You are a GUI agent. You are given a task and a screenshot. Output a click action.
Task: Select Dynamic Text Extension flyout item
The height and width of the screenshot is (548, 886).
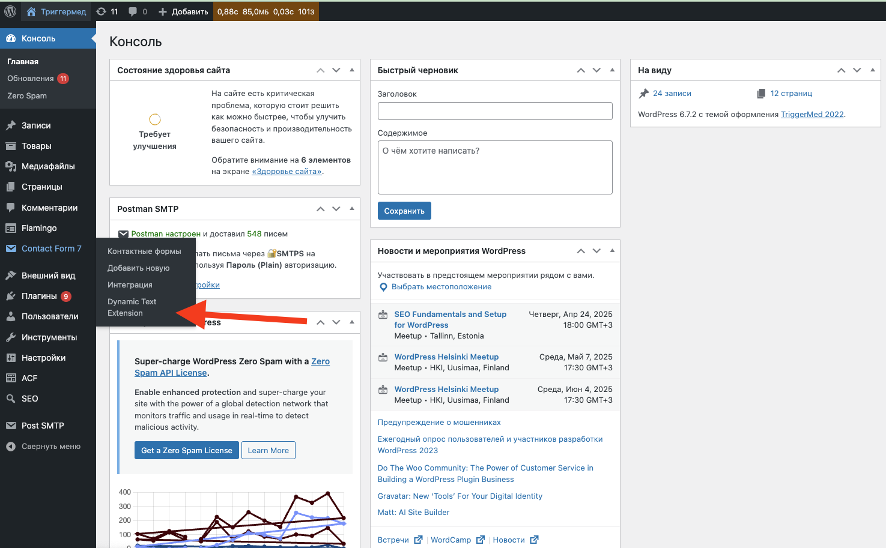coord(132,307)
